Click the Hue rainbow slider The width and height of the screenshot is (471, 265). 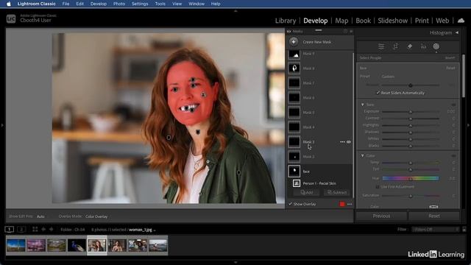tap(411, 178)
